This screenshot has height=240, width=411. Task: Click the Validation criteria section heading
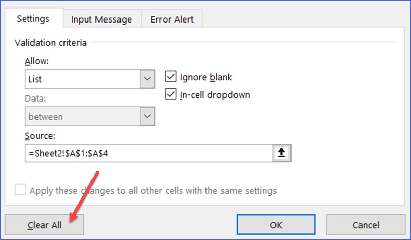[50, 43]
